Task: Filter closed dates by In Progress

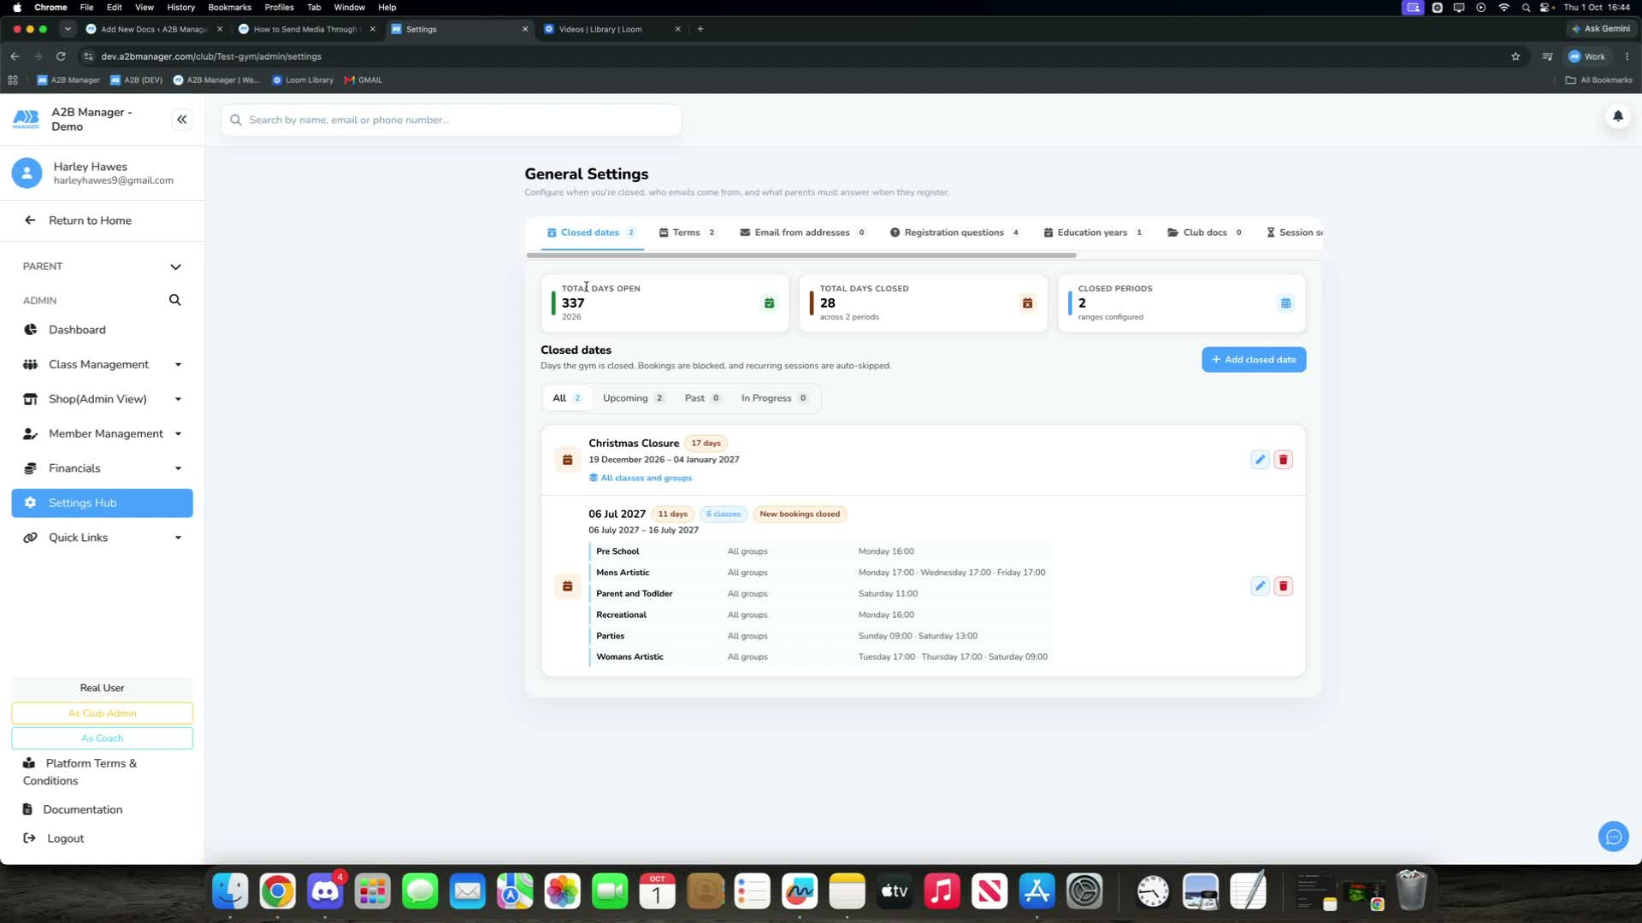Action: point(775,398)
